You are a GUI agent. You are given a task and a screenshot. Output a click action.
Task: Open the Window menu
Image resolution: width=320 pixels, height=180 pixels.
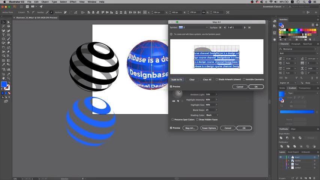(92, 2)
